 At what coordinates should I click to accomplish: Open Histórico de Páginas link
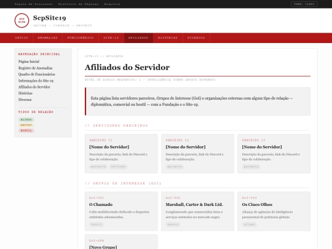[x=78, y=4]
